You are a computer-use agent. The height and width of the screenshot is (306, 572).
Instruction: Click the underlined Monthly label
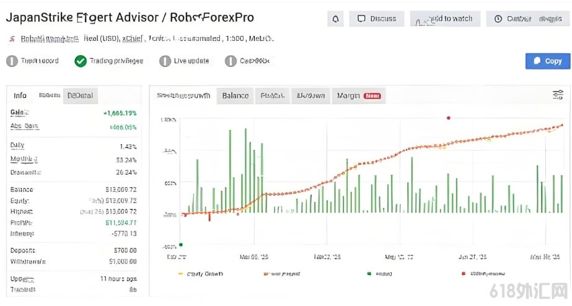(24, 159)
